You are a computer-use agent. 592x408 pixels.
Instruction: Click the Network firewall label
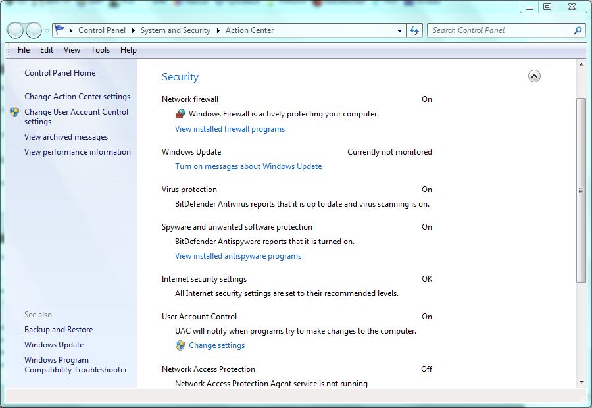pyautogui.click(x=190, y=99)
